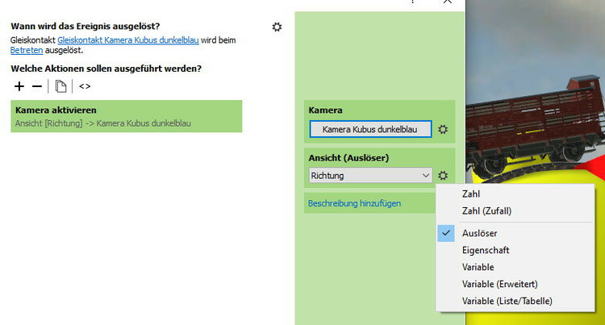Pick Variable (Erweitert) menu entry
Screen dimensions: 605x325
click(499, 284)
